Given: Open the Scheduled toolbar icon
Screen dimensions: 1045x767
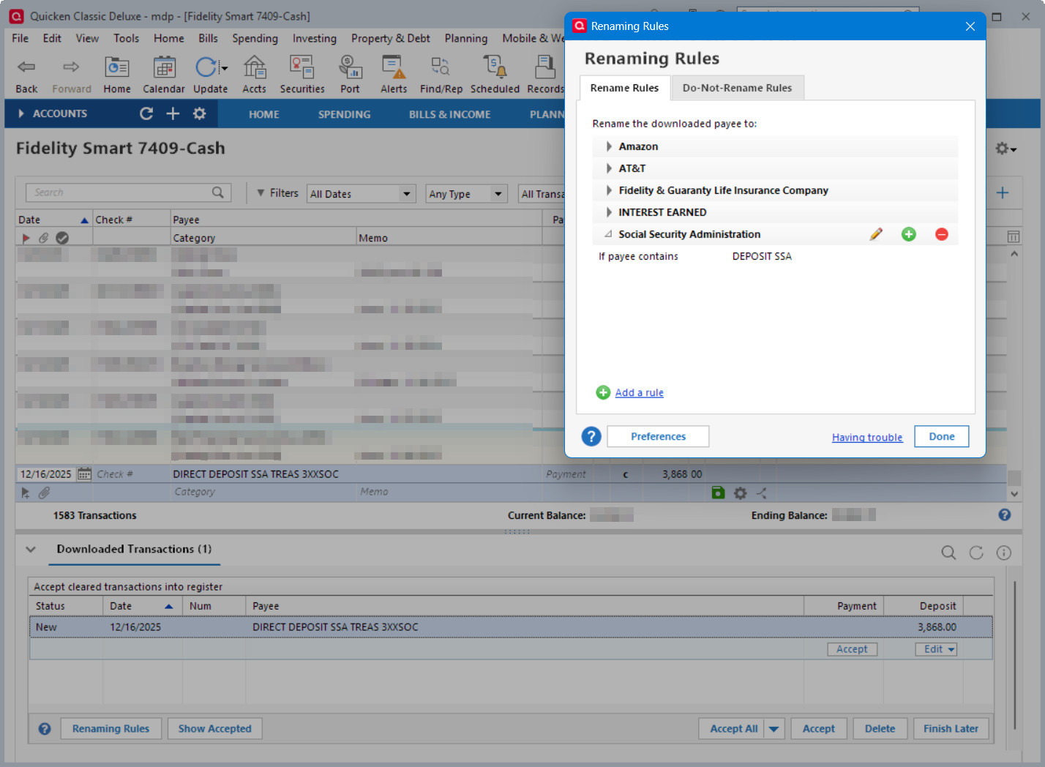Looking at the screenshot, I should [x=495, y=67].
